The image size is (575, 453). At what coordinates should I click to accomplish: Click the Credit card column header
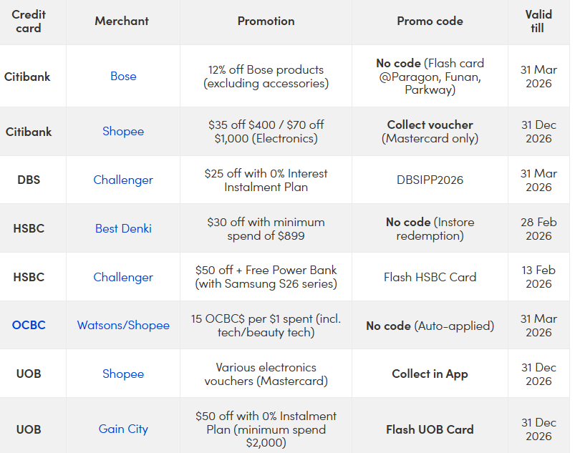[29, 21]
